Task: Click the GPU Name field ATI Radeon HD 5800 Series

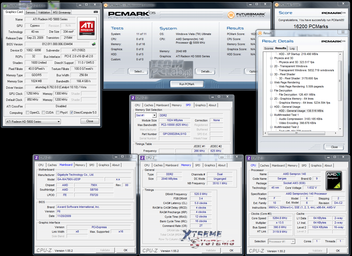Action: 50,19
